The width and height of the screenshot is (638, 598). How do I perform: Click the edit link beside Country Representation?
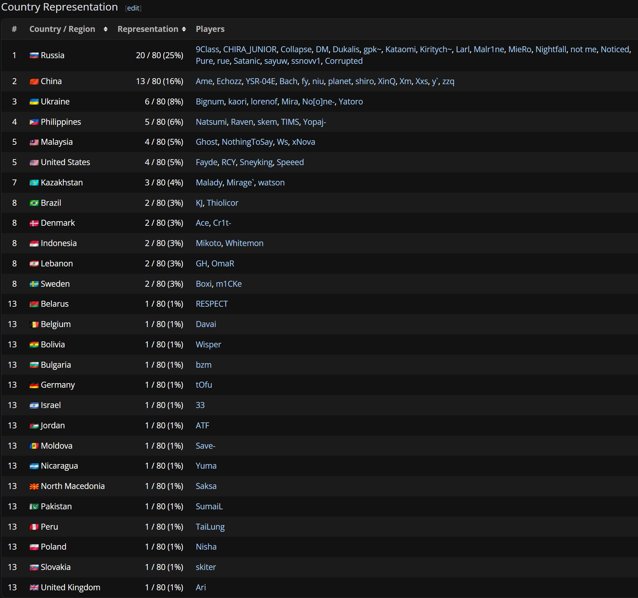133,8
